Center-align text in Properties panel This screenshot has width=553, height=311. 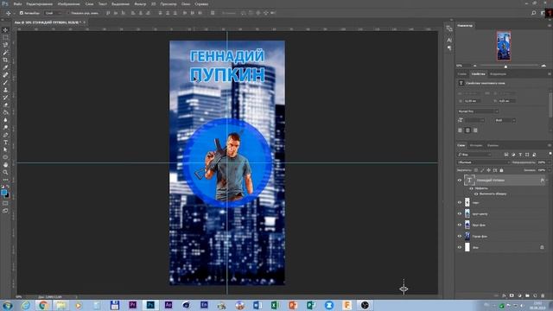(467, 130)
